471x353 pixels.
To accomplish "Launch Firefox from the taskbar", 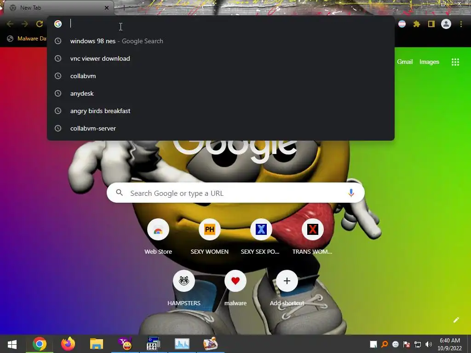I will coord(68,344).
